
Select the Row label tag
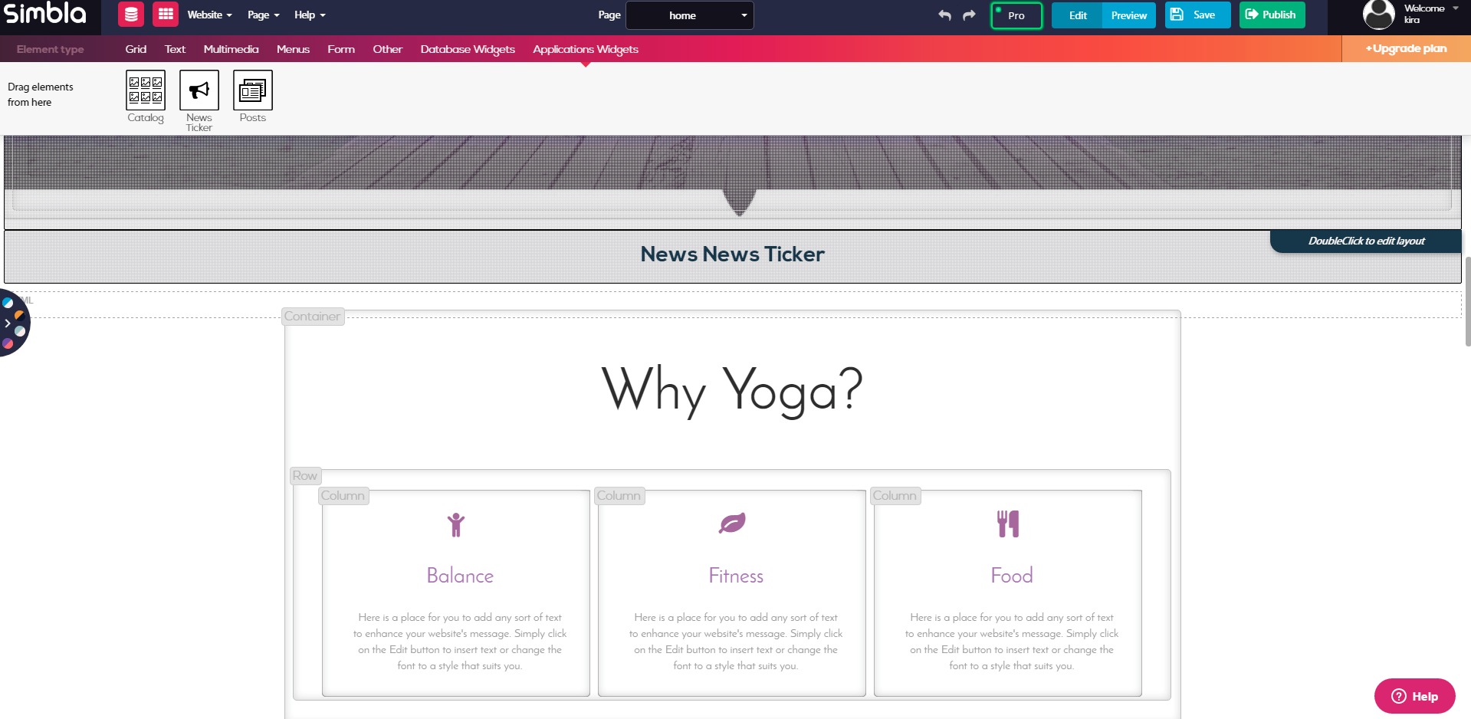click(304, 476)
